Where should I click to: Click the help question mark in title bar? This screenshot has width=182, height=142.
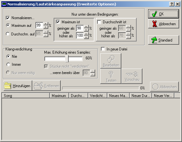point(172,4)
